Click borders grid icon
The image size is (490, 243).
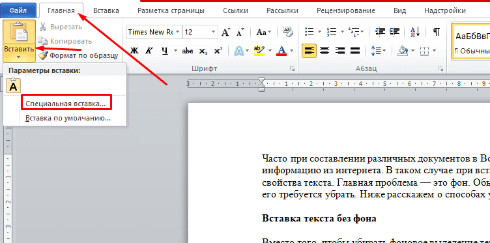tap(424, 51)
